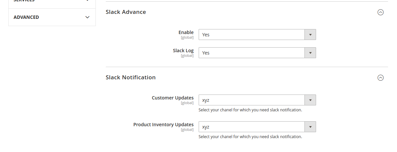
Task: Open the Slack Log select showing Yes
Action: point(257,53)
